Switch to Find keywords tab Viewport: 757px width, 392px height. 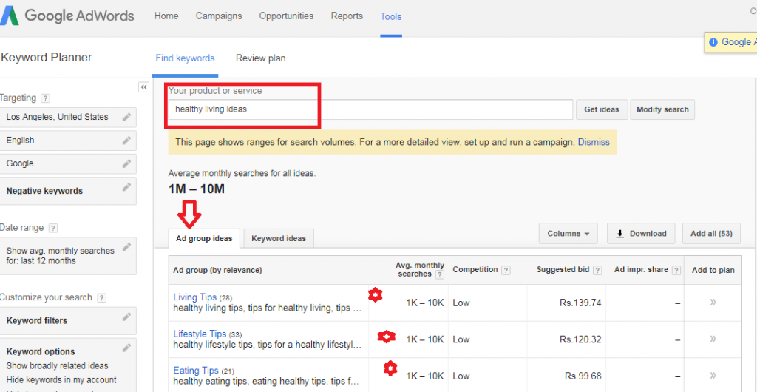pos(185,58)
